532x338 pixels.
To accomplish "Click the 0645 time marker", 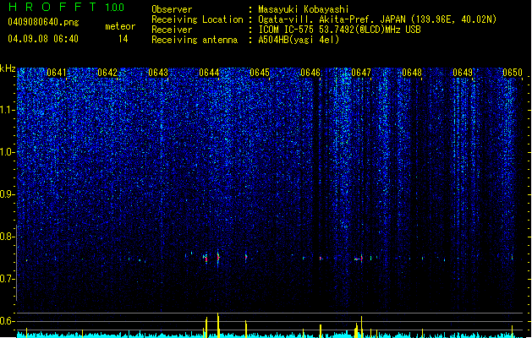I will click(x=260, y=73).
